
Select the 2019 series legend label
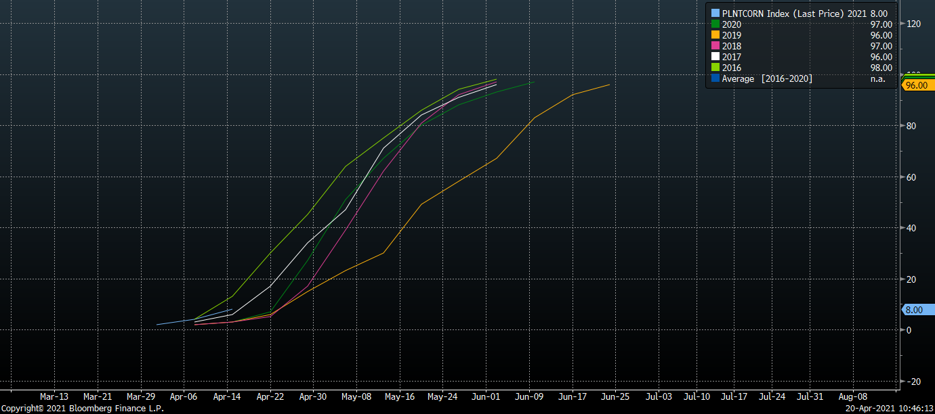[x=732, y=35]
